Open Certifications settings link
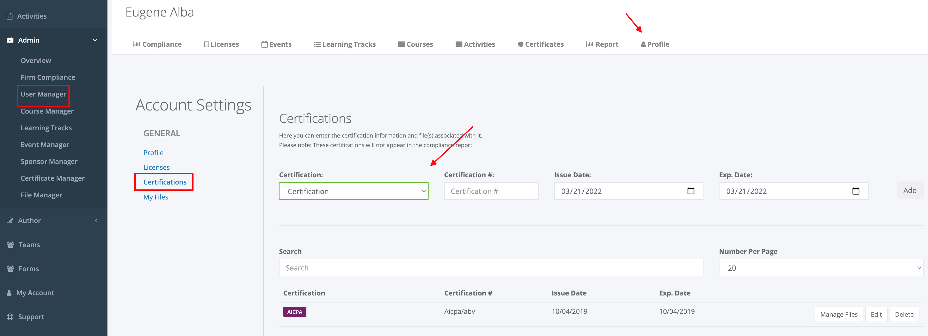Viewport: 928px width, 336px height. [165, 182]
